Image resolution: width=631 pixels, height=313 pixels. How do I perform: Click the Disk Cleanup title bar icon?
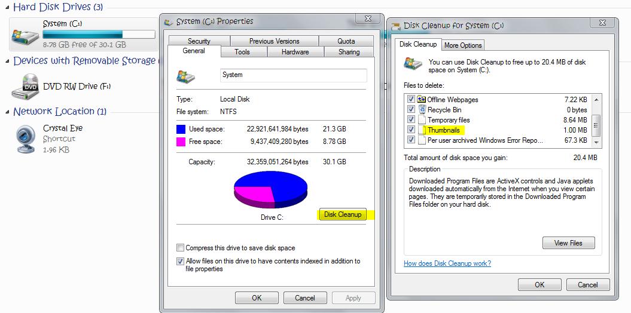tap(395, 26)
